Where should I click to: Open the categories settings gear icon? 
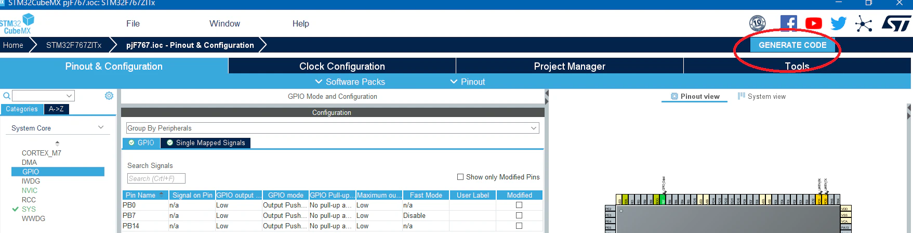[x=109, y=96]
